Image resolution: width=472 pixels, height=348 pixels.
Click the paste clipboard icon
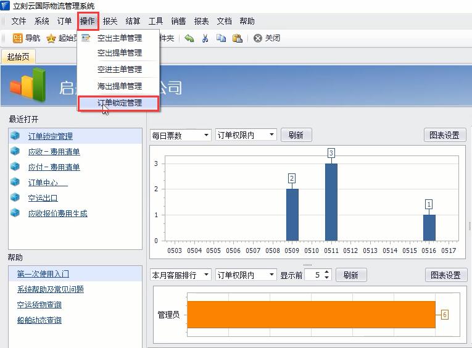coord(237,38)
